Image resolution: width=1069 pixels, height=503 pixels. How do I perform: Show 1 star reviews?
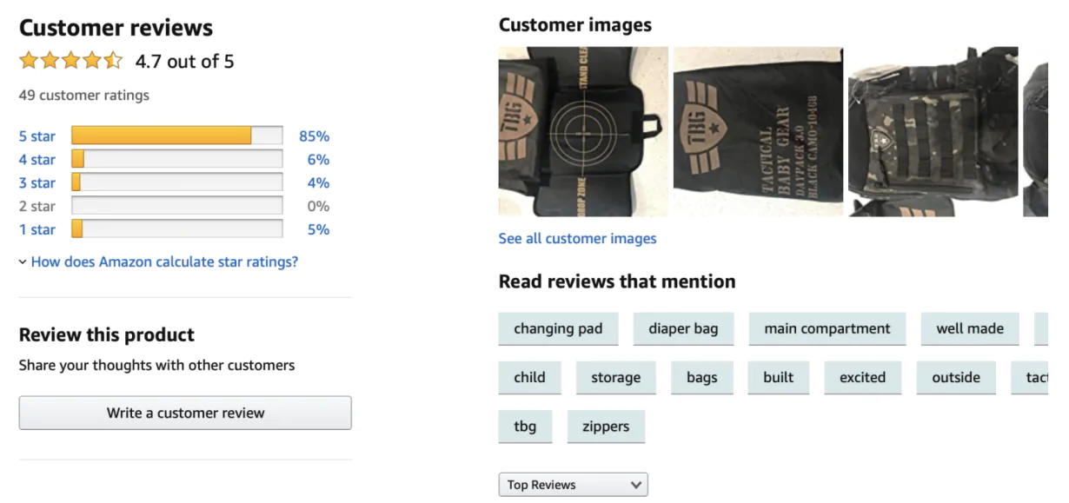37,229
